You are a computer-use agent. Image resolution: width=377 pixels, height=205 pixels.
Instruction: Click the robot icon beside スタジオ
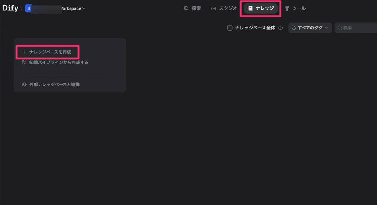pyautogui.click(x=214, y=8)
